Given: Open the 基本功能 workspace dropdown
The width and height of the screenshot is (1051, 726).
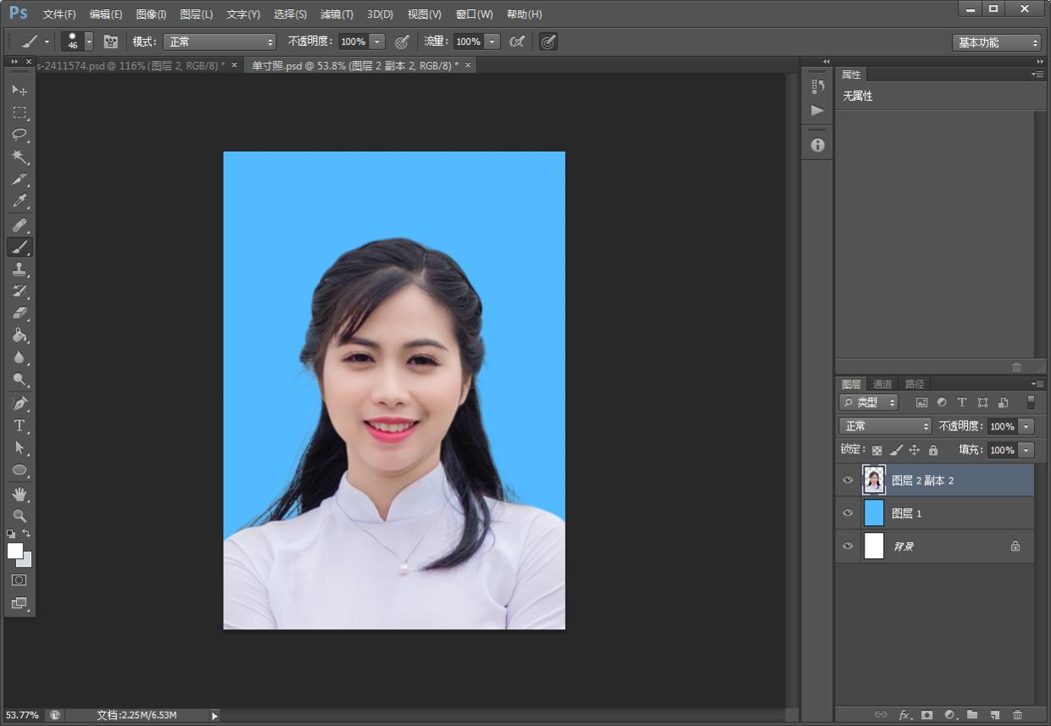Looking at the screenshot, I should coord(997,42).
